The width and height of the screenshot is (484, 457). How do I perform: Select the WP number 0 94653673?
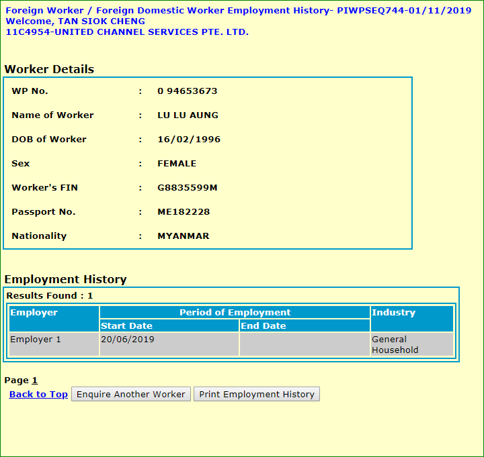[x=188, y=91]
